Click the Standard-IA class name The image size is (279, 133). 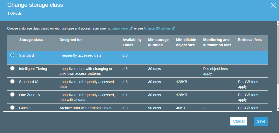click(x=29, y=82)
